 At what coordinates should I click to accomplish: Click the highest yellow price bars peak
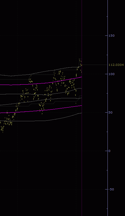click(80, 60)
